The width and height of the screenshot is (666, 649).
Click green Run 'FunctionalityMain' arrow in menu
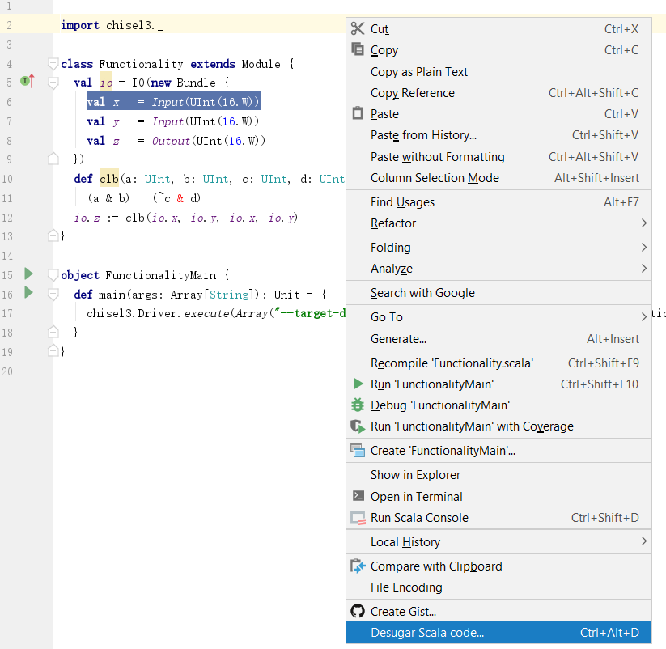pyautogui.click(x=358, y=384)
